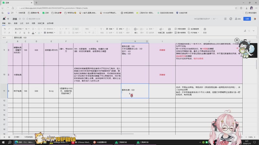Show the 131 online collaborators

coord(238,19)
